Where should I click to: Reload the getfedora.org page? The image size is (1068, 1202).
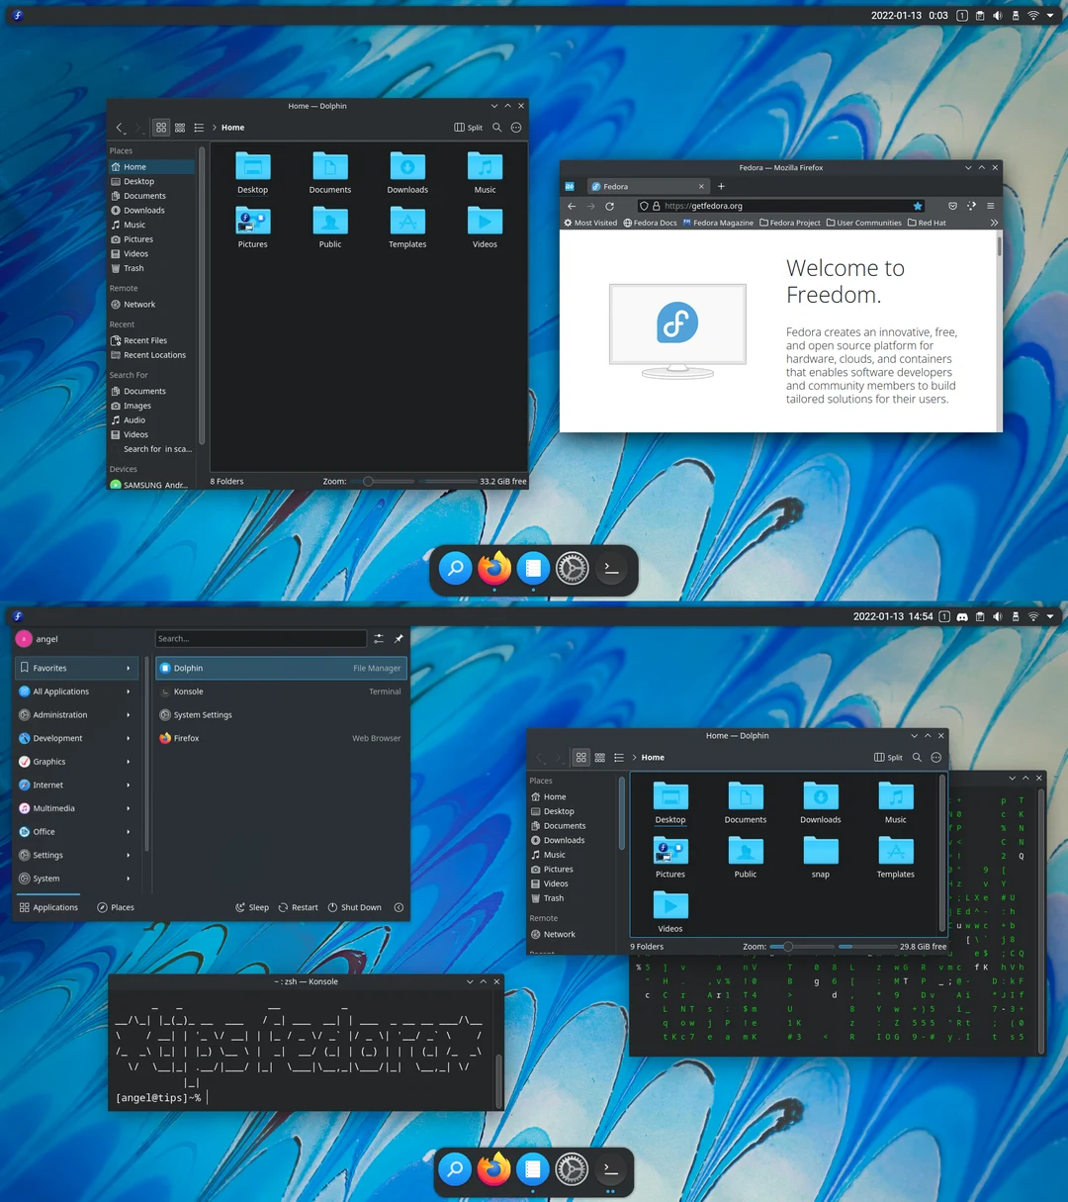(610, 206)
